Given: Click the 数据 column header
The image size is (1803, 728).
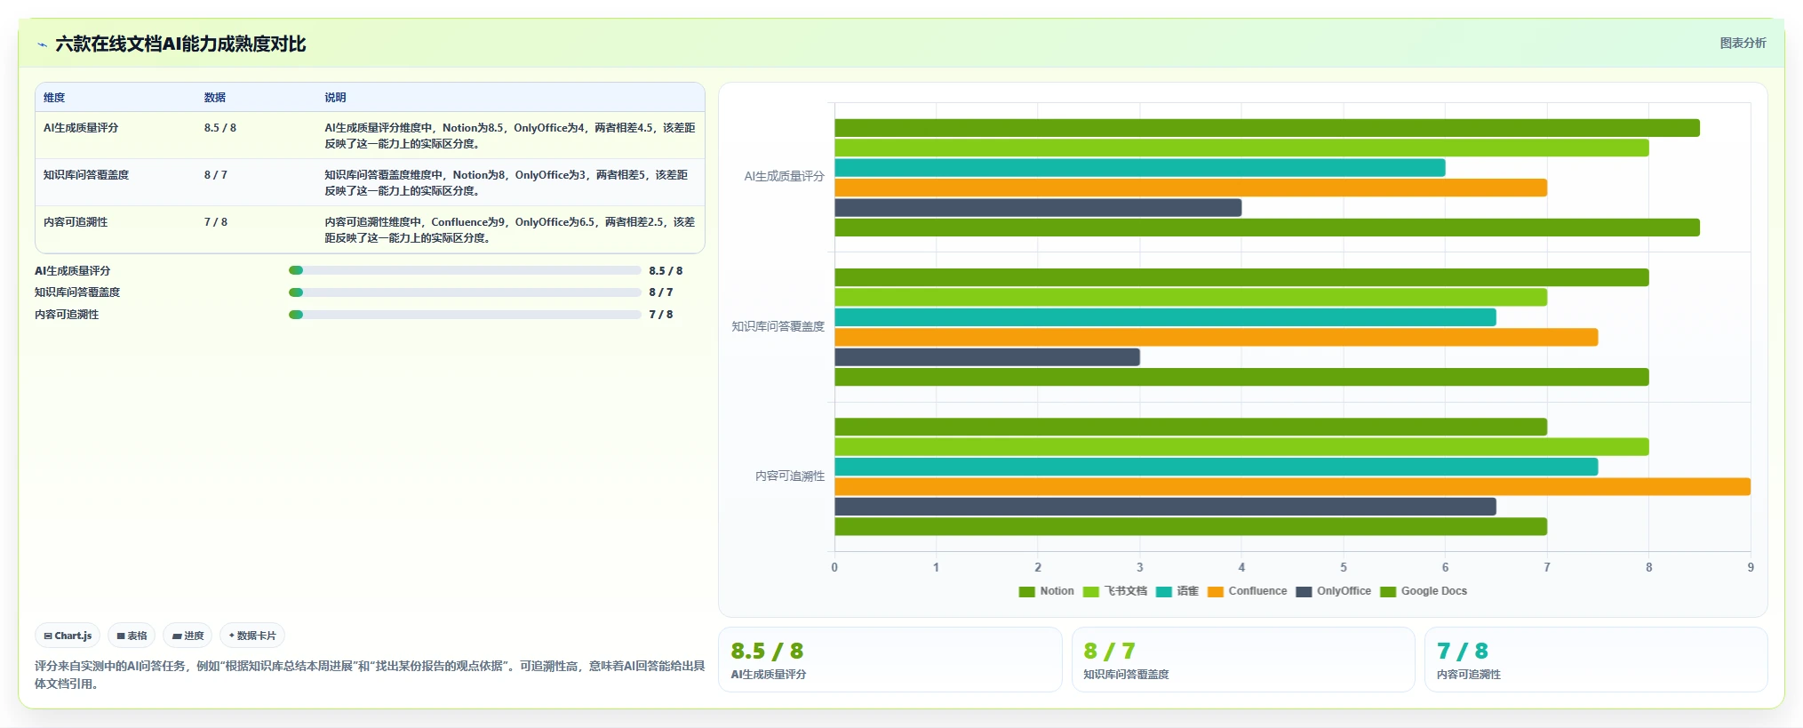Looking at the screenshot, I should pos(215,98).
